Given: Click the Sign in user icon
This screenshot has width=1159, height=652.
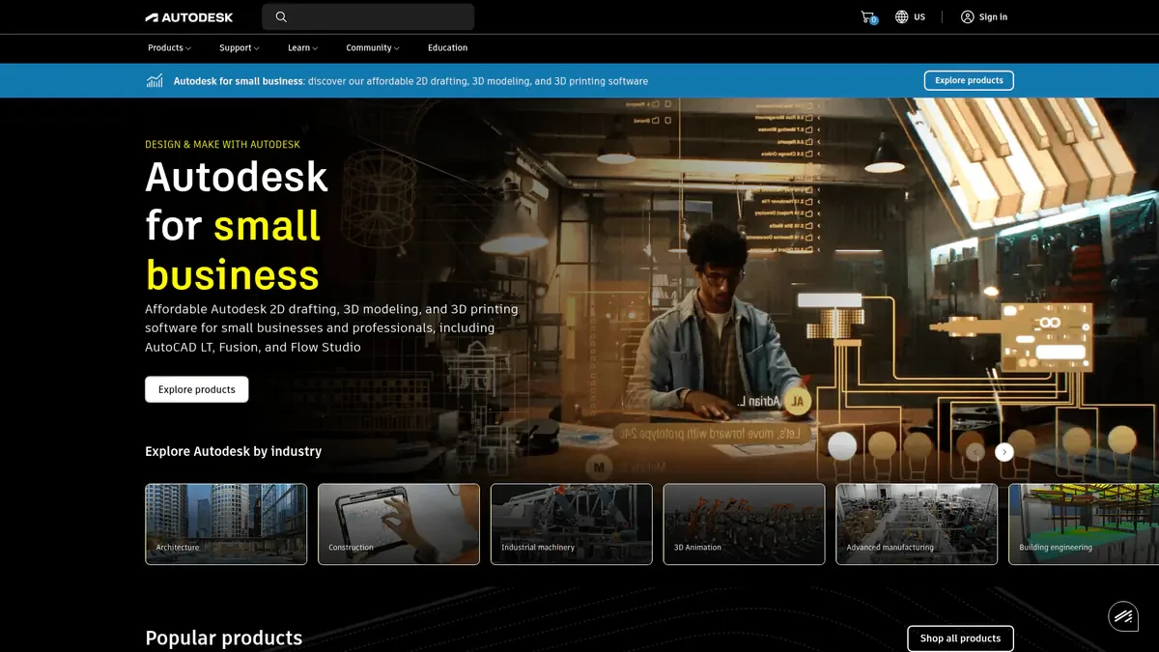Looking at the screenshot, I should pyautogui.click(x=967, y=16).
